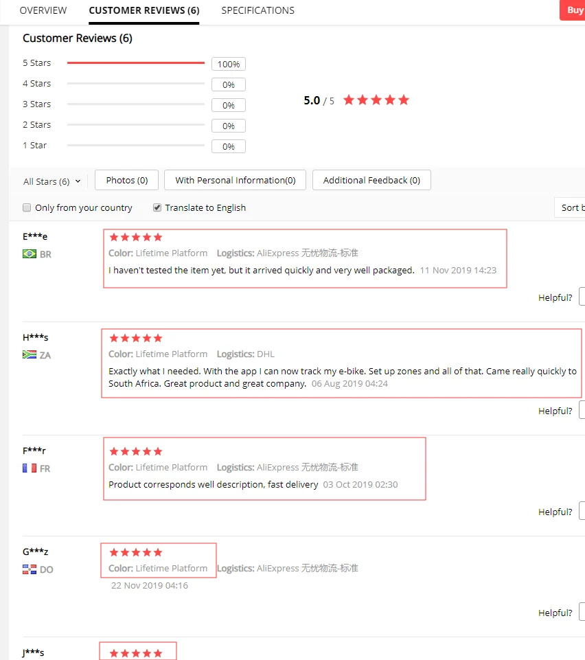Switch to the Specifications tab
The image size is (585, 660).
[x=257, y=10]
